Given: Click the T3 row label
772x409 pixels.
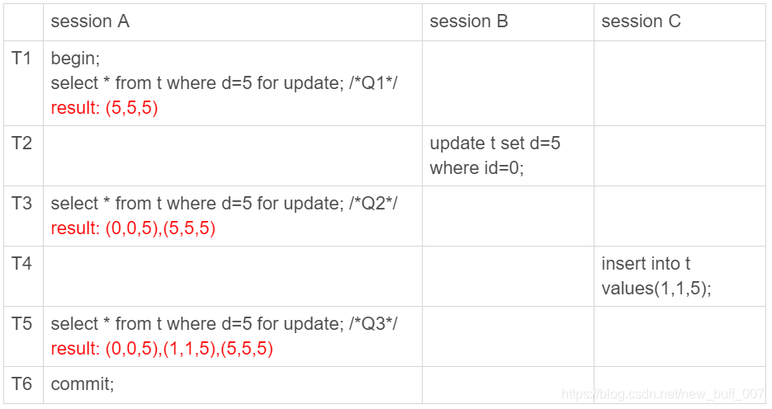Looking at the screenshot, I should (x=21, y=204).
